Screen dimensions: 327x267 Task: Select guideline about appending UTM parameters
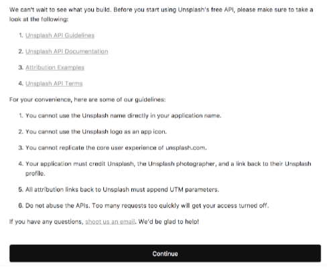(x=122, y=189)
